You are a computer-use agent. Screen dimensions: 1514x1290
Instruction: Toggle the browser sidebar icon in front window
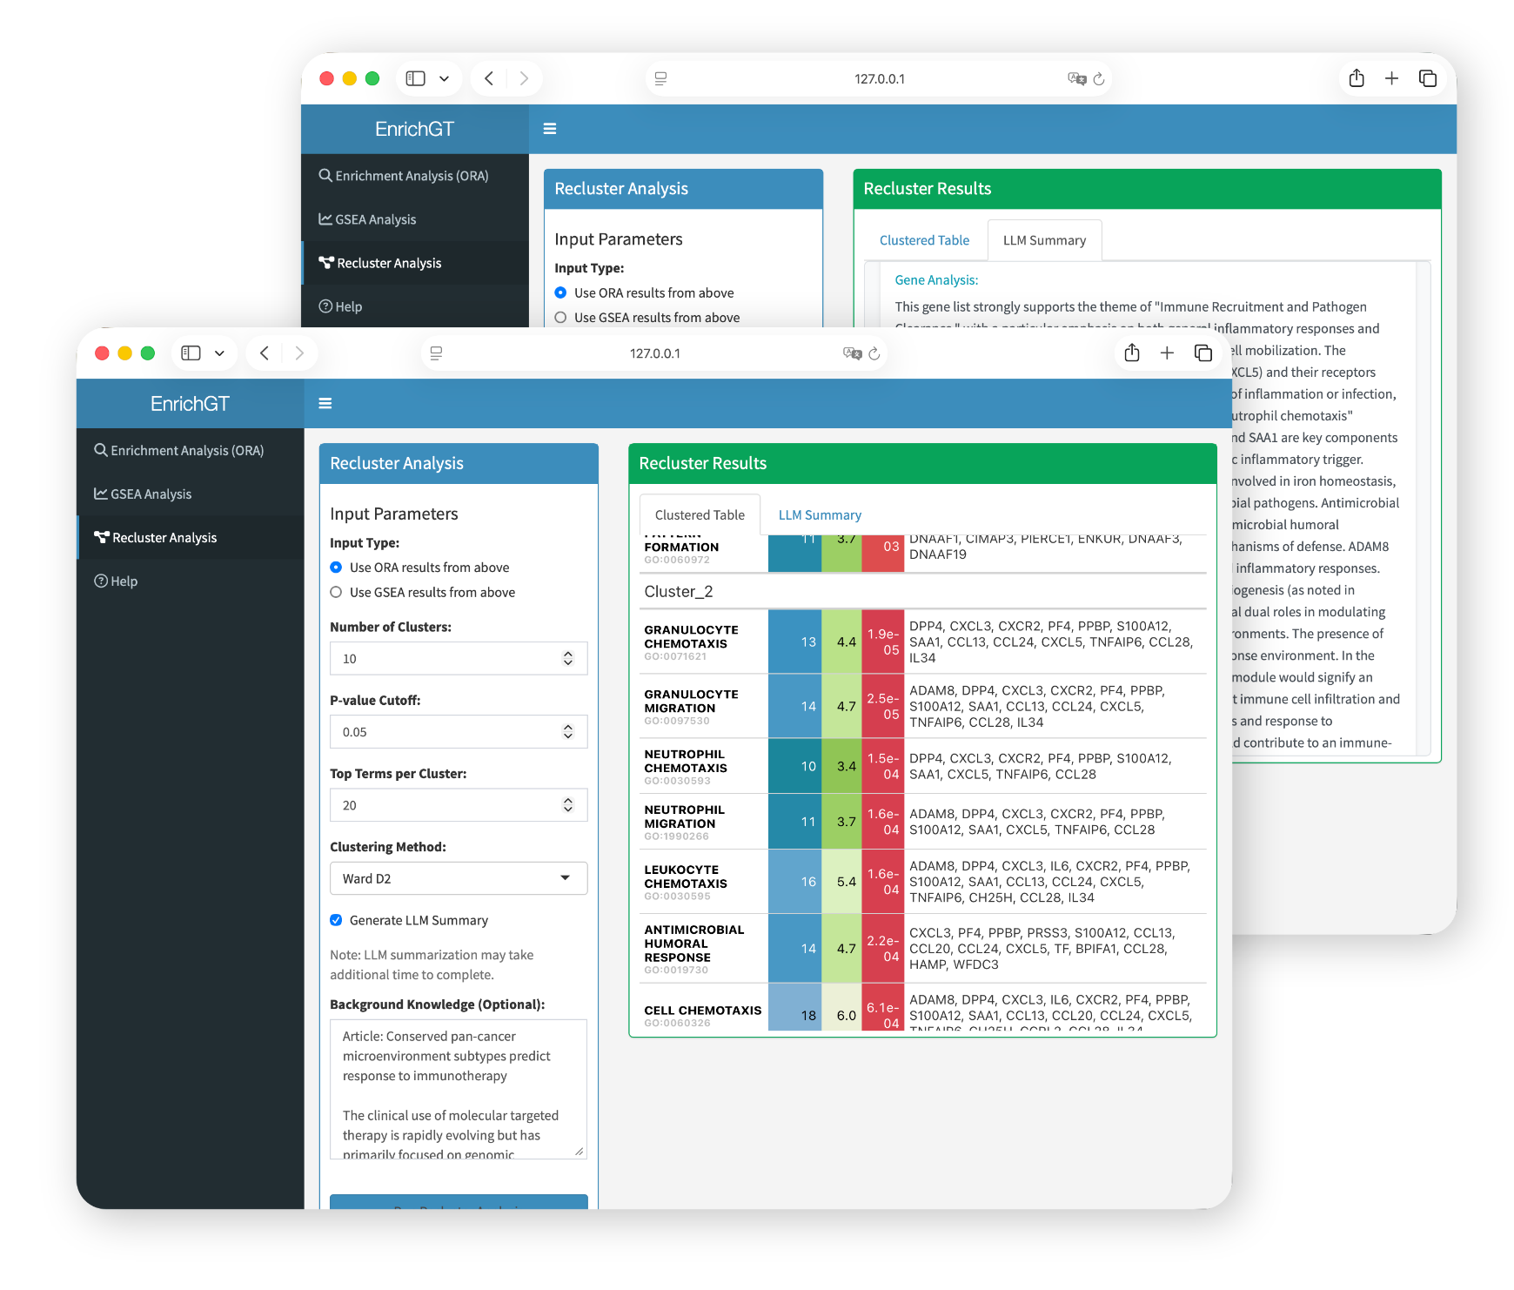tap(191, 353)
